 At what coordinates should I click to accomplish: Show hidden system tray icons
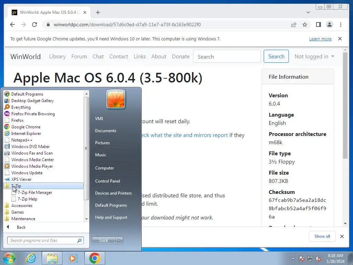[293, 258]
